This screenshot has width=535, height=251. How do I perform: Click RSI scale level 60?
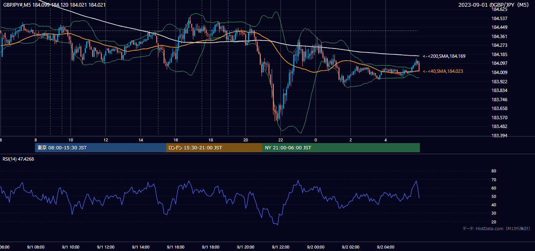pyautogui.click(x=494, y=188)
